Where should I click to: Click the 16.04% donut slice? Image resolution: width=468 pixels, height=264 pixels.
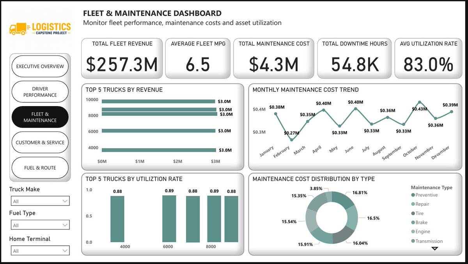pyautogui.click(x=343, y=235)
